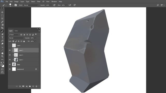This screenshot has height=93, width=166.
Task: Hide Layer 2 visibility eye
Action: 10,55
